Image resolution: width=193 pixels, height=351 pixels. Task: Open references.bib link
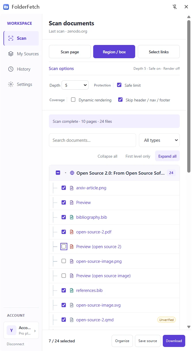[89, 290]
